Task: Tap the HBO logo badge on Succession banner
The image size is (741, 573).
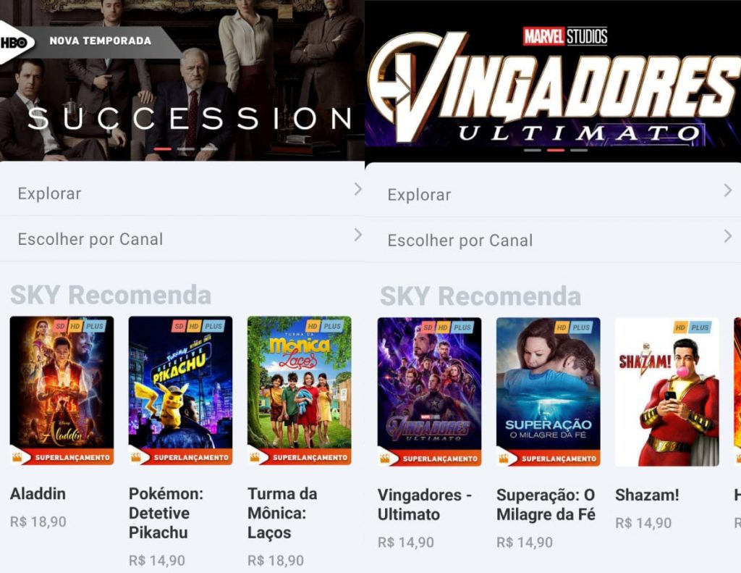Action: (x=14, y=43)
